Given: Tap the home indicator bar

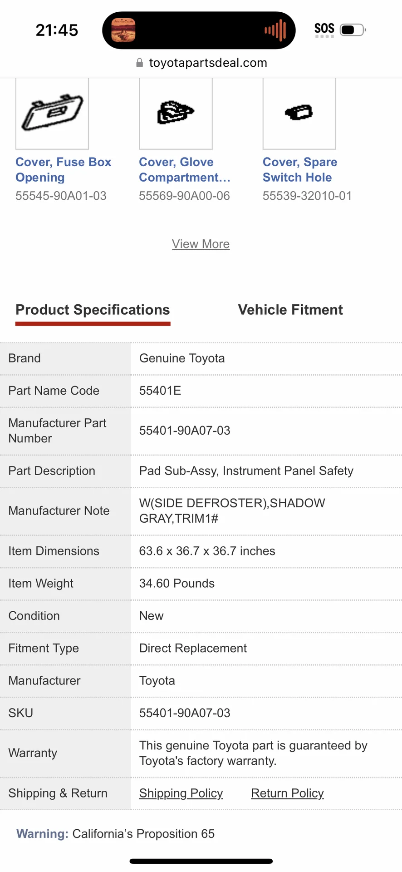Looking at the screenshot, I should point(201,861).
